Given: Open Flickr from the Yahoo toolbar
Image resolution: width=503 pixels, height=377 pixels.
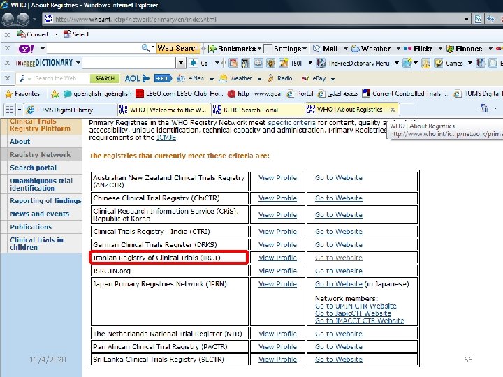Looking at the screenshot, I should [418, 49].
